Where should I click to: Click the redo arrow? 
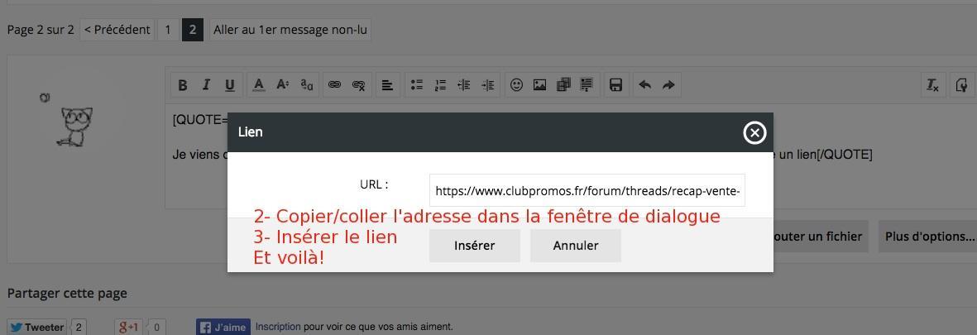(668, 85)
